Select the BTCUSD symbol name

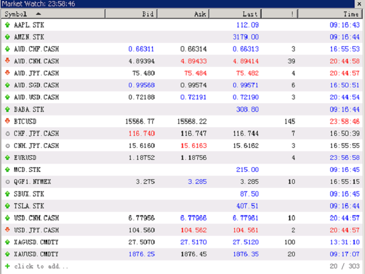[x=25, y=122]
